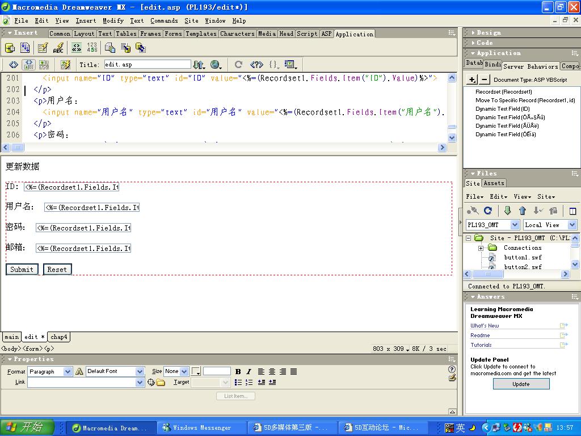Viewport: 581px width, 436px height.
Task: Add a server behavior with plus button
Action: pyautogui.click(x=472, y=79)
